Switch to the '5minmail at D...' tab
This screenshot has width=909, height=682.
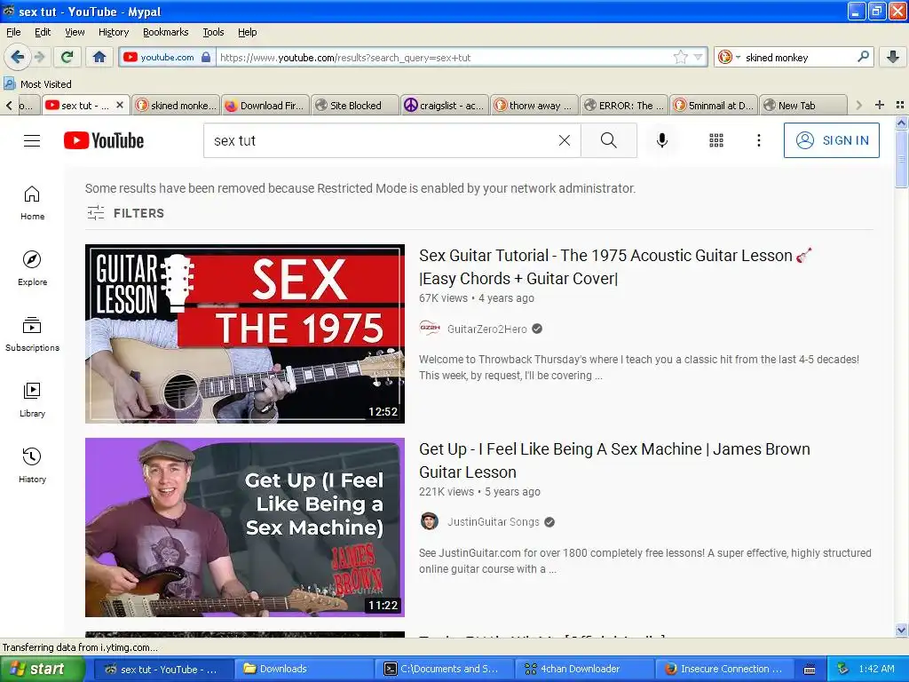click(x=714, y=106)
